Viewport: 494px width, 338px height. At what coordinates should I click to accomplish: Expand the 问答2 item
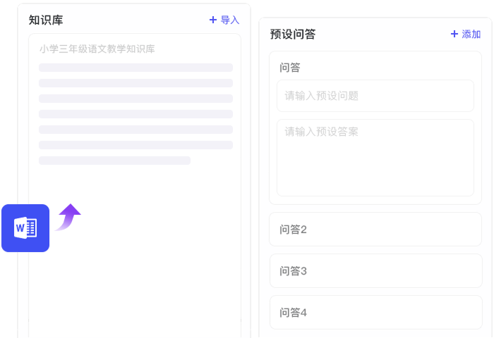(375, 230)
